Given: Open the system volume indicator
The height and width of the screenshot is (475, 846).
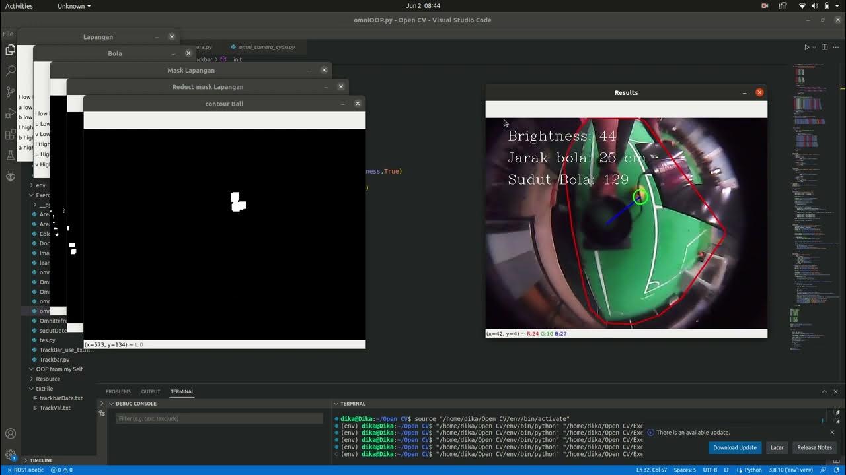Looking at the screenshot, I should pos(814,6).
